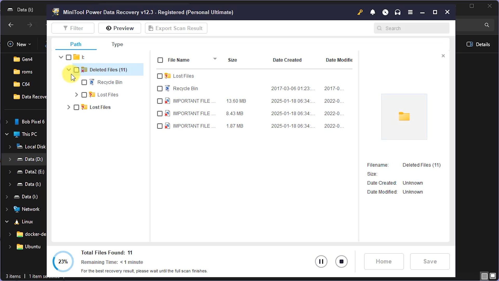This screenshot has height=281, width=499.
Task: Click the key registration icon in title bar
Action: point(360,12)
